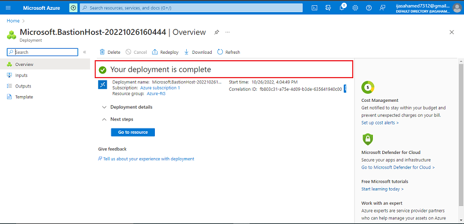Screen dimensions: 464x224
Task: Click the Go to resource button
Action: click(x=133, y=132)
